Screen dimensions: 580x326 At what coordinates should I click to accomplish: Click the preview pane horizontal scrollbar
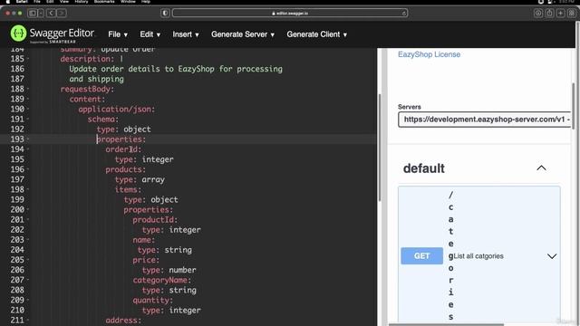(x=446, y=324)
